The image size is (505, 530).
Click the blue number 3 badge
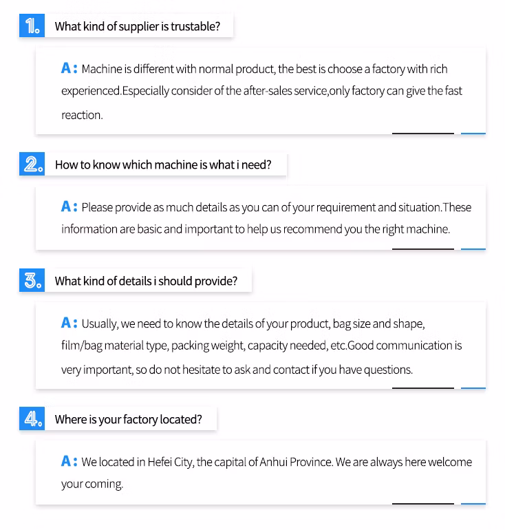[32, 281]
